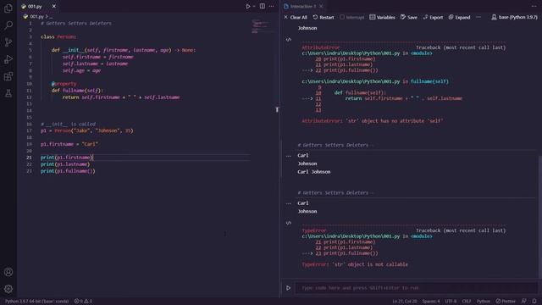542x305 pixels.
Task: Open the notifications bell in the status bar
Action: tap(534, 302)
